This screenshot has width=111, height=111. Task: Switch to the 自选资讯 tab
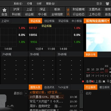49,87
